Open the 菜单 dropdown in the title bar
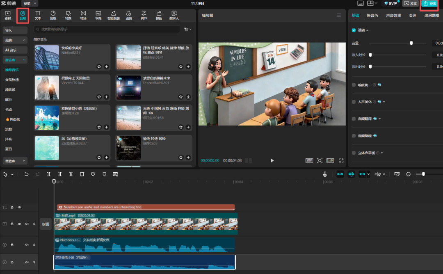Screen dimensions: 443x274 [x=30, y=3]
